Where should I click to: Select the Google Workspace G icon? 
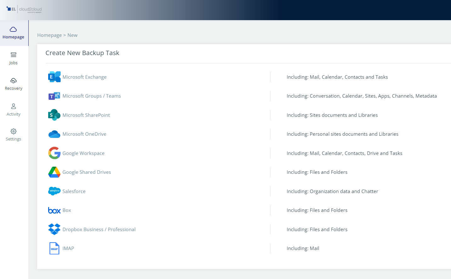(x=54, y=153)
